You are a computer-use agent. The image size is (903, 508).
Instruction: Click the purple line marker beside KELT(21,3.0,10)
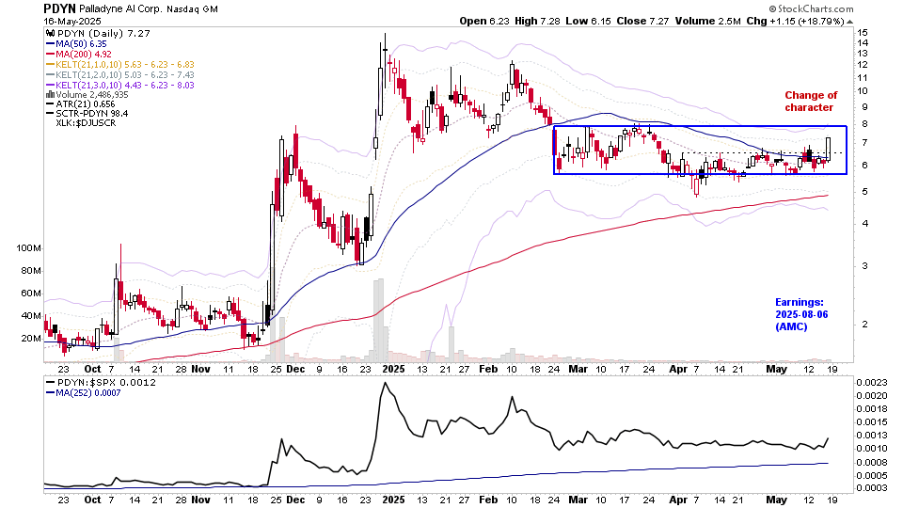(x=50, y=86)
